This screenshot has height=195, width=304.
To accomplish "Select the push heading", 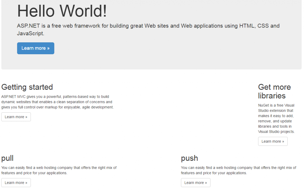I will pos(189,158).
